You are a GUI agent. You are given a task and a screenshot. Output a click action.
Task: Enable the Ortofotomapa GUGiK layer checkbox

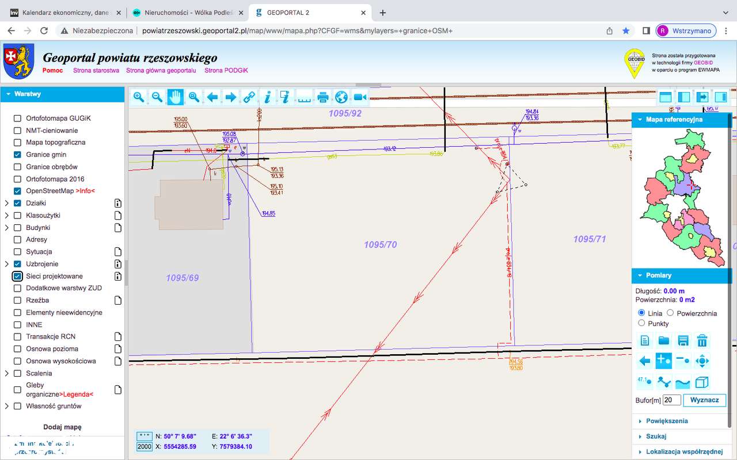(x=17, y=118)
